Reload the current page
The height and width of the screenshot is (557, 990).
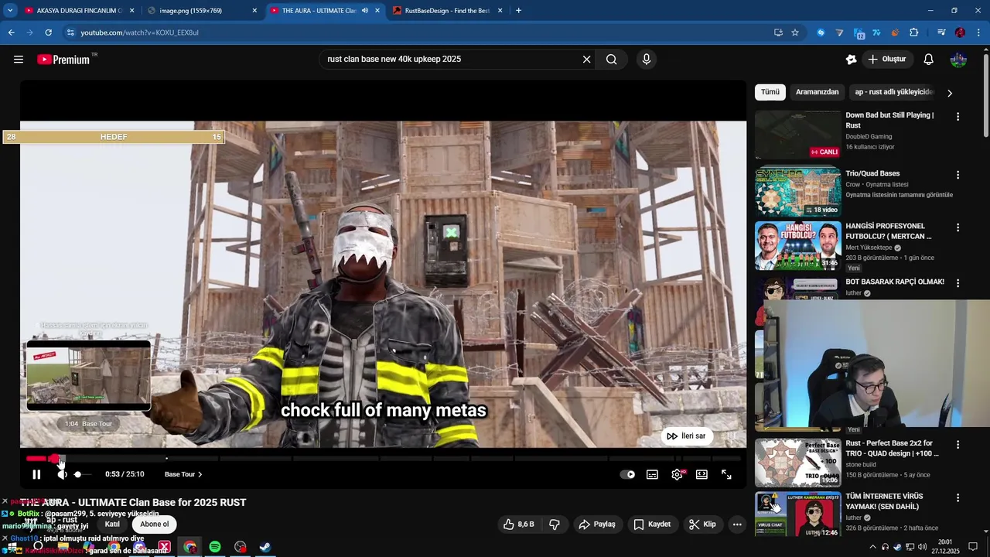pos(48,32)
